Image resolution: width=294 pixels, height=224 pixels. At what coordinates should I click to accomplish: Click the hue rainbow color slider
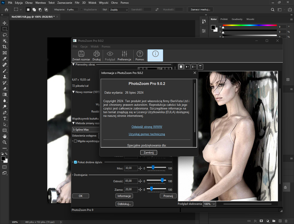point(250,25)
